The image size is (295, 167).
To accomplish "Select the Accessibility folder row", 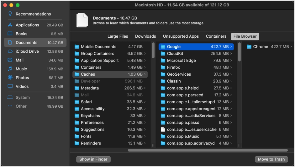I will (110, 109).
